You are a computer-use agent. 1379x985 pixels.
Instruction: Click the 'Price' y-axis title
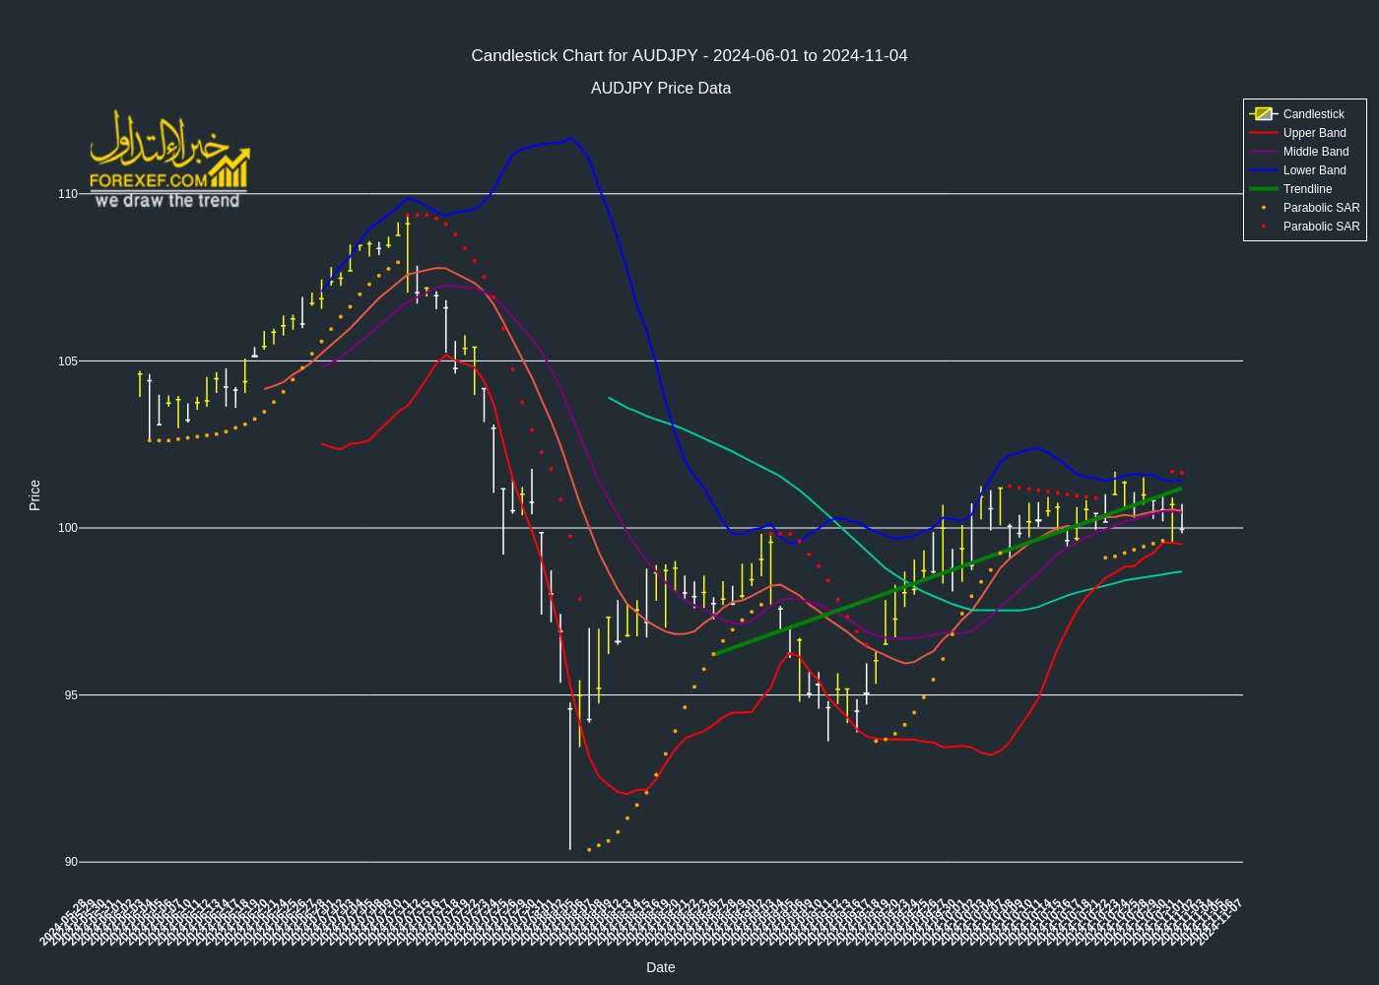click(34, 494)
